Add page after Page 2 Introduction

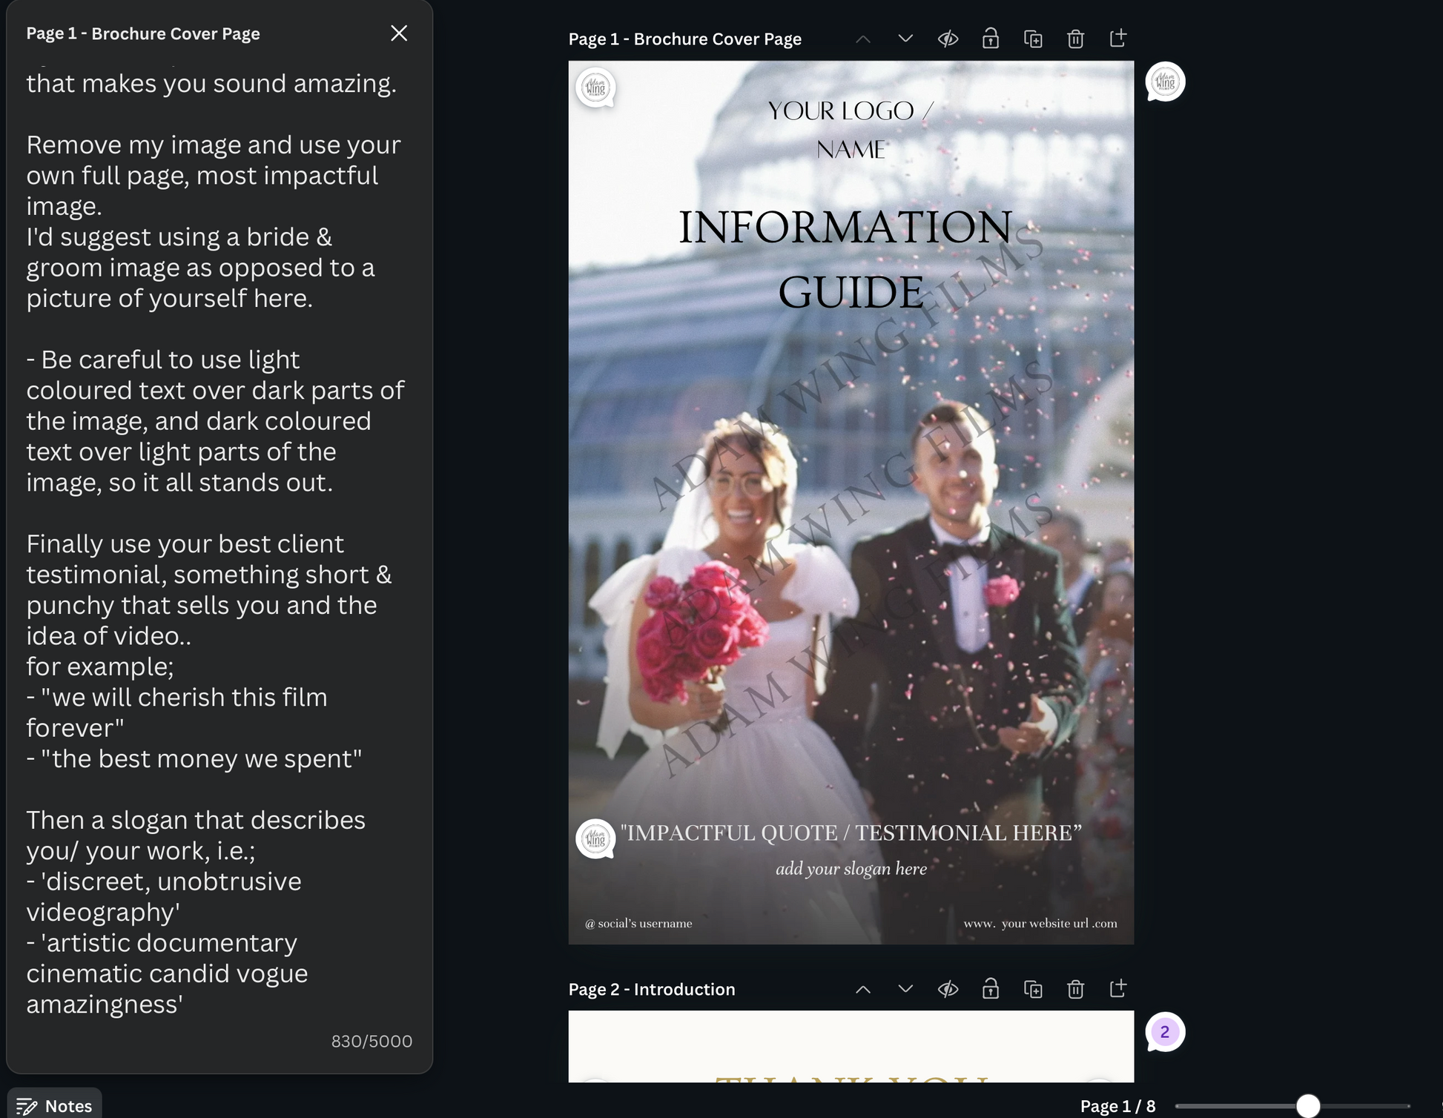point(1118,988)
